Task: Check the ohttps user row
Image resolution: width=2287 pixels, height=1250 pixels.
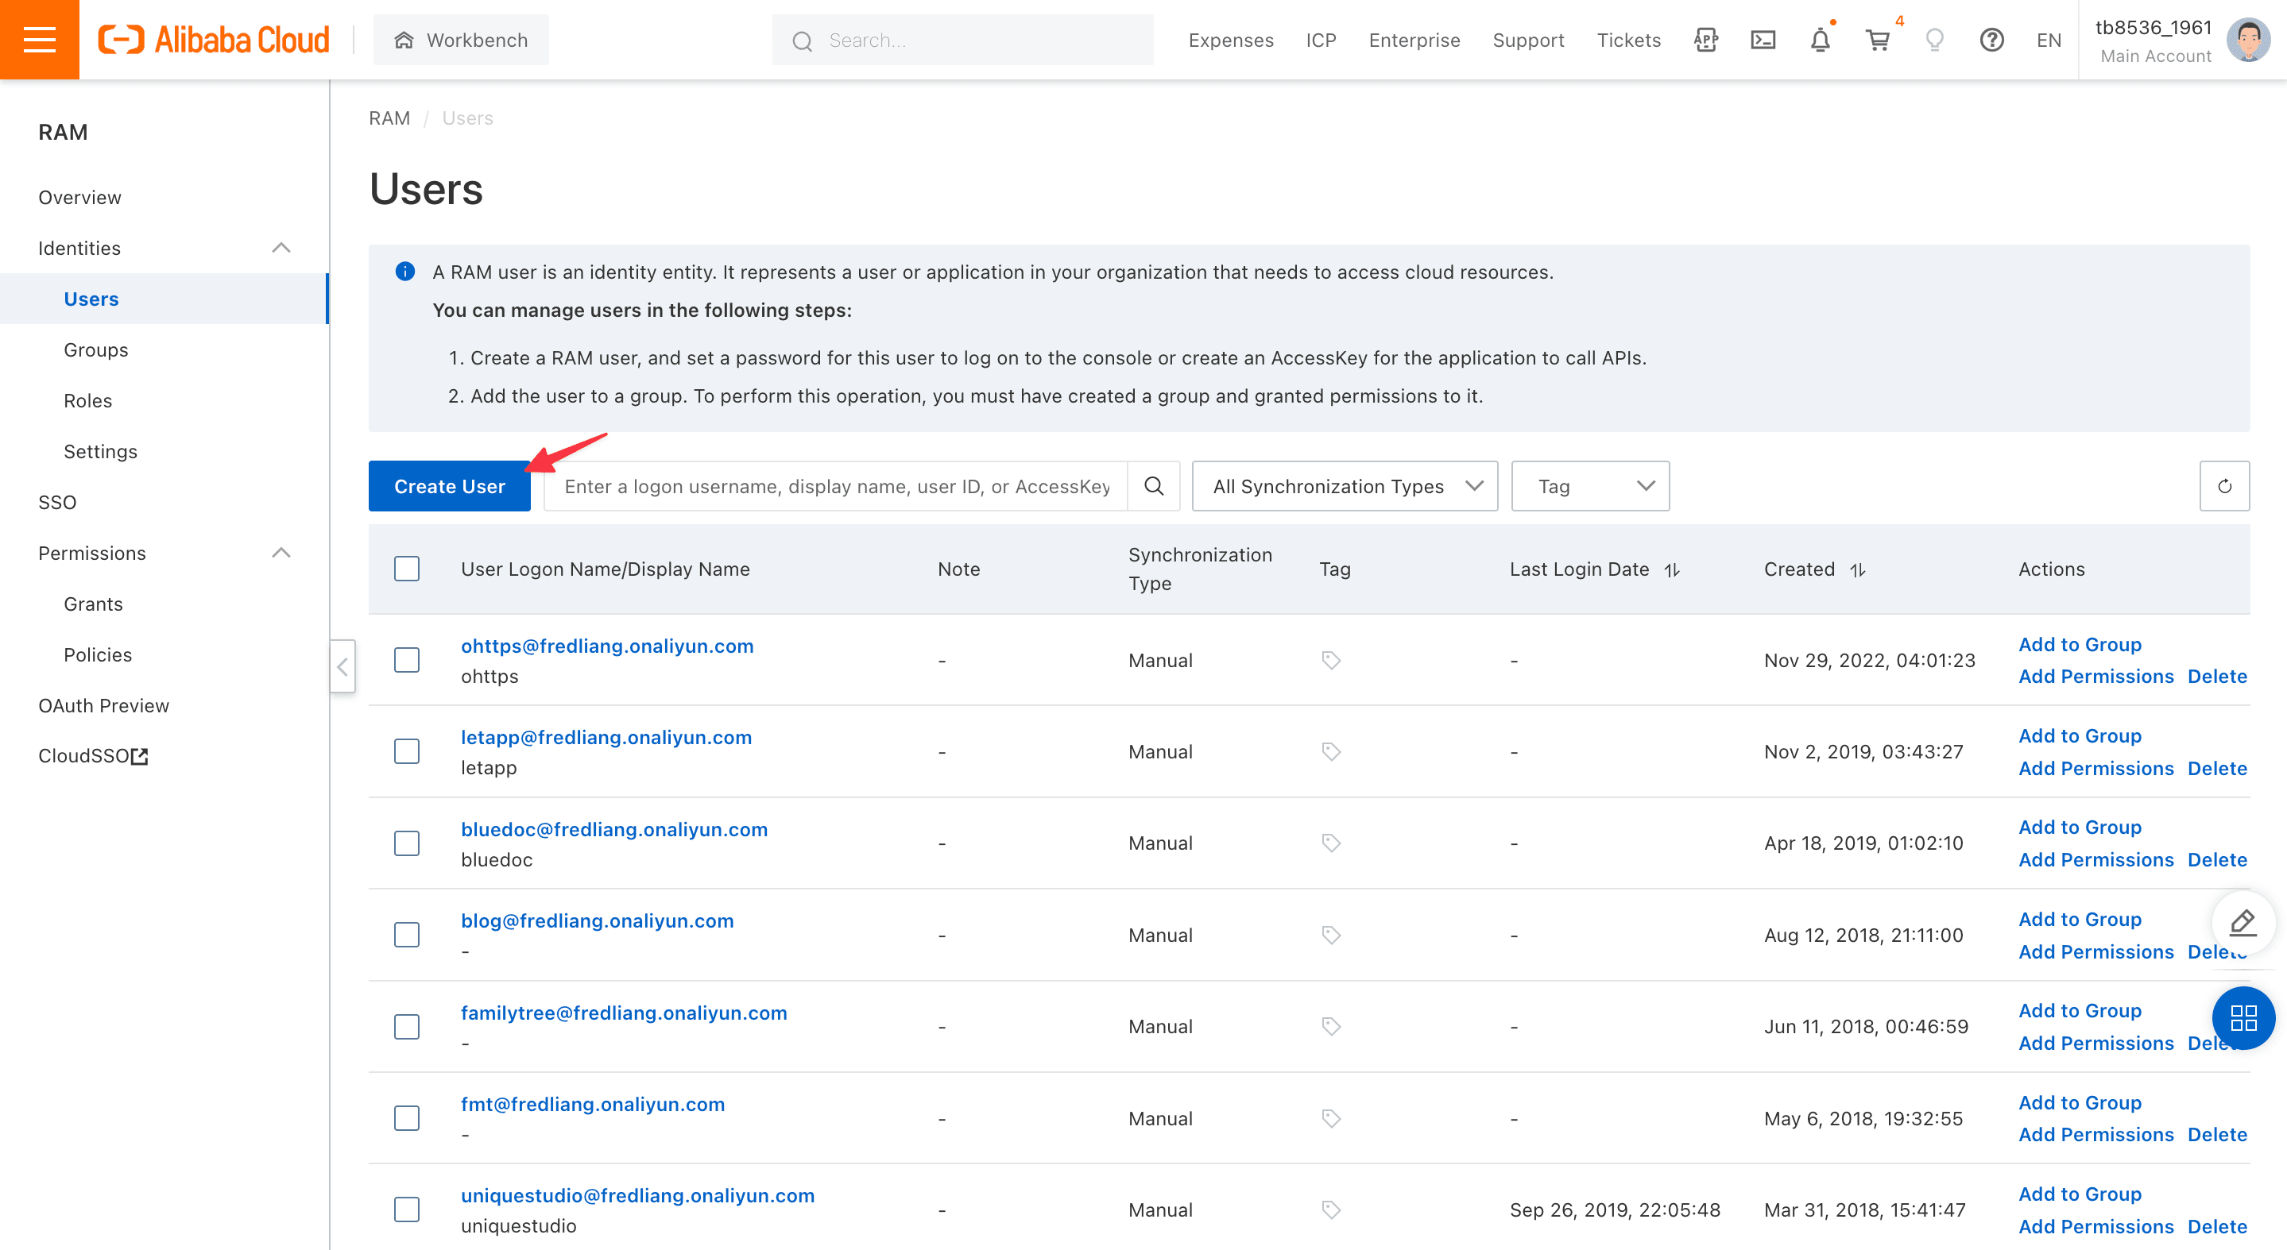Action: 407,660
